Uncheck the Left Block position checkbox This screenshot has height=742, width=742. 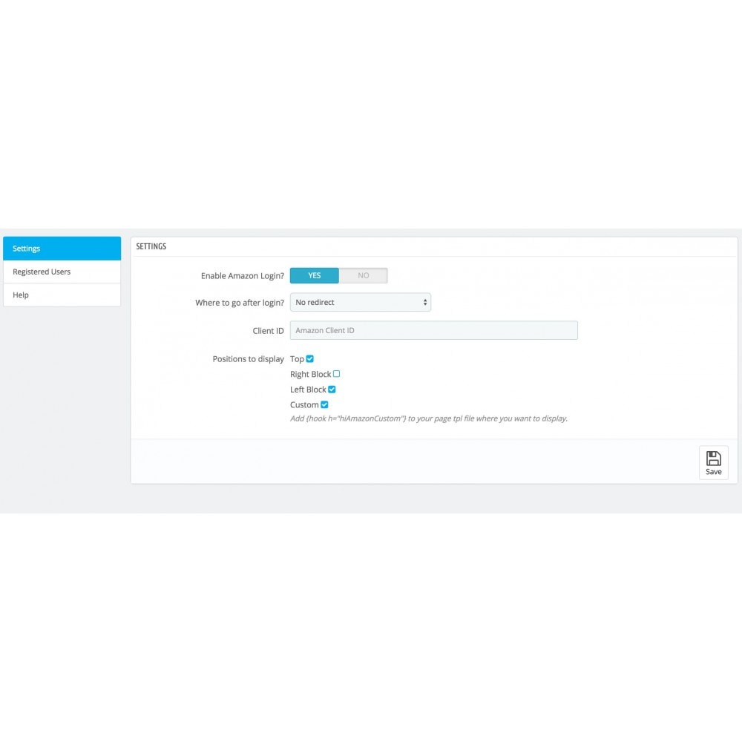332,390
